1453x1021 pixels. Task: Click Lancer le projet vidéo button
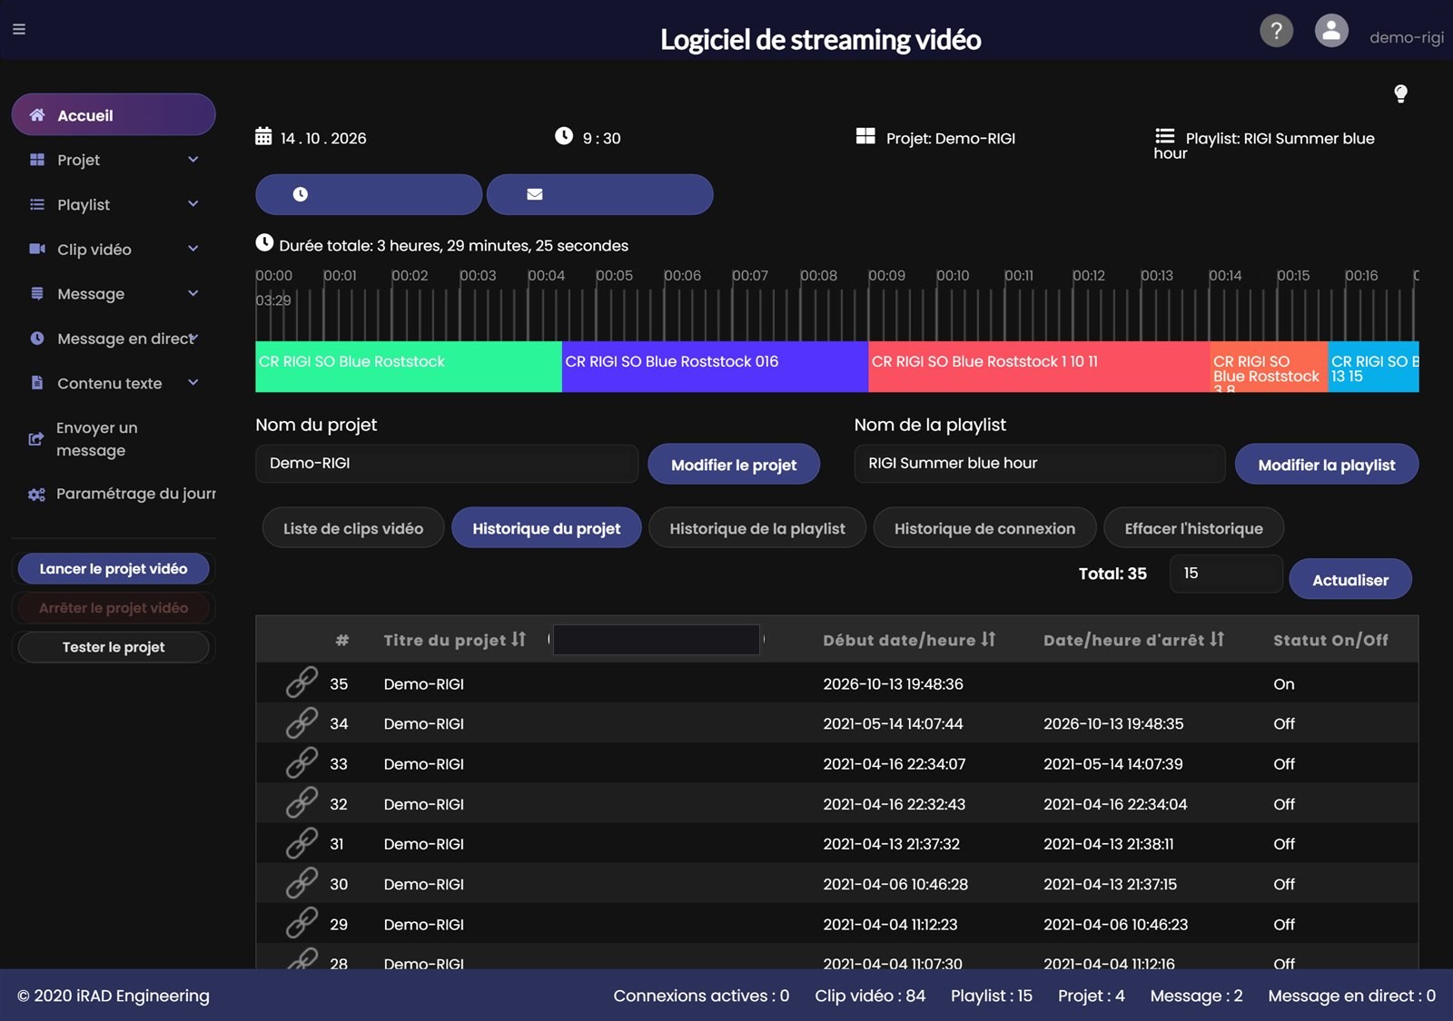(114, 569)
